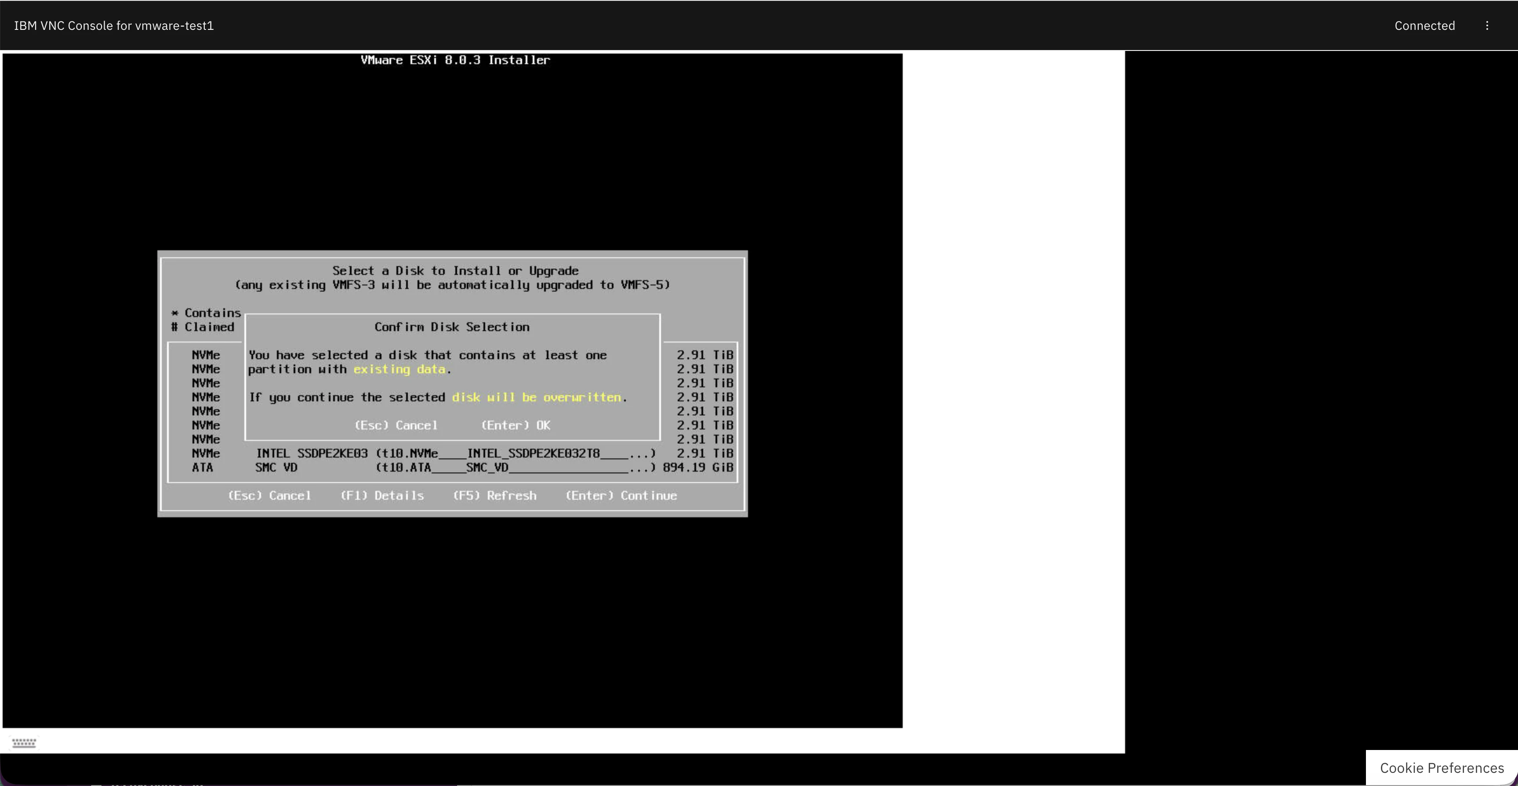This screenshot has width=1518, height=786.
Task: Click (Esc) Cancel in Confirm Disk Selection dialog
Action: (x=396, y=425)
